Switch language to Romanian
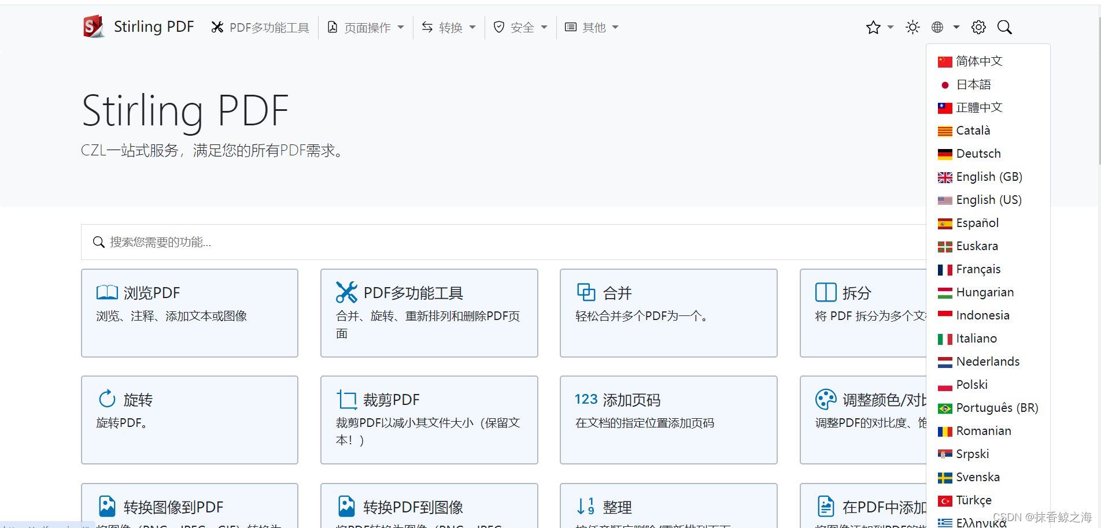Screen dimensions: 1101x528 [988, 431]
